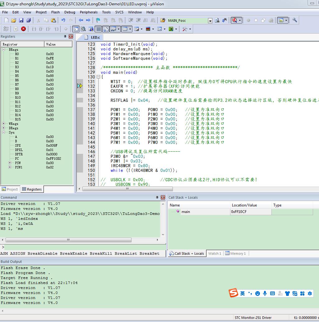Viewport: 319px width, 322px height.
Task: Run the program with the Run icon
Action: point(16,29)
